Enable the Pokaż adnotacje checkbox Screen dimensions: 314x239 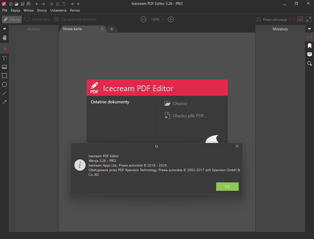[x=259, y=19]
